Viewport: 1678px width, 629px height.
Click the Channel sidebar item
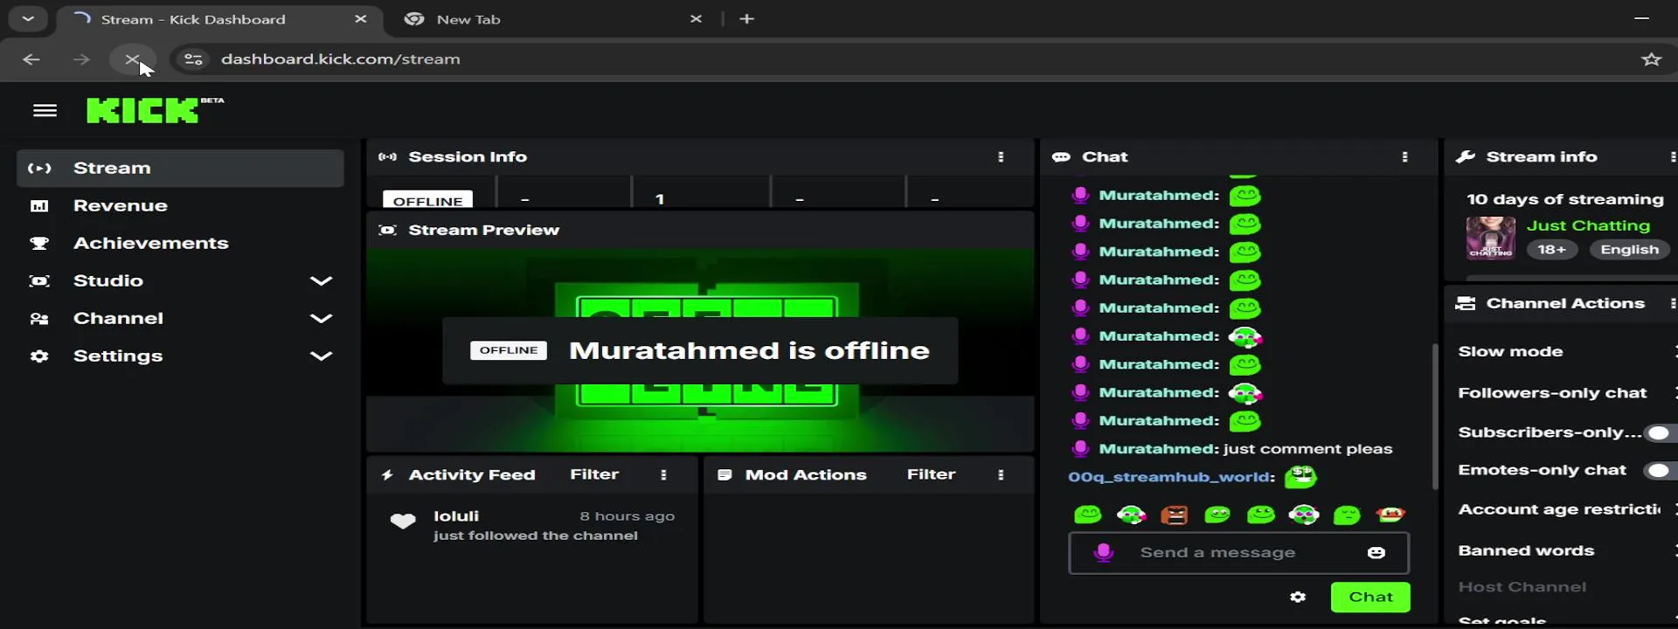tap(180, 318)
